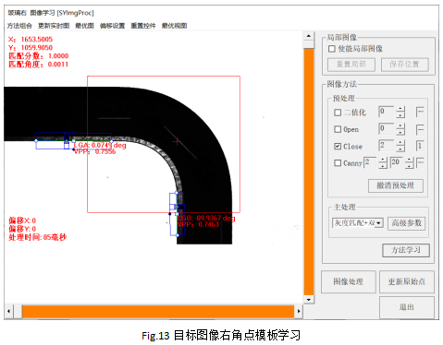
Task: Click the vertical scrollbar down arrow
Action: [x=309, y=300]
